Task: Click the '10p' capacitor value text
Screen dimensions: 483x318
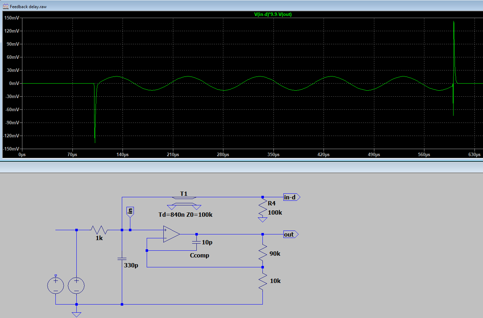Action: pos(207,242)
